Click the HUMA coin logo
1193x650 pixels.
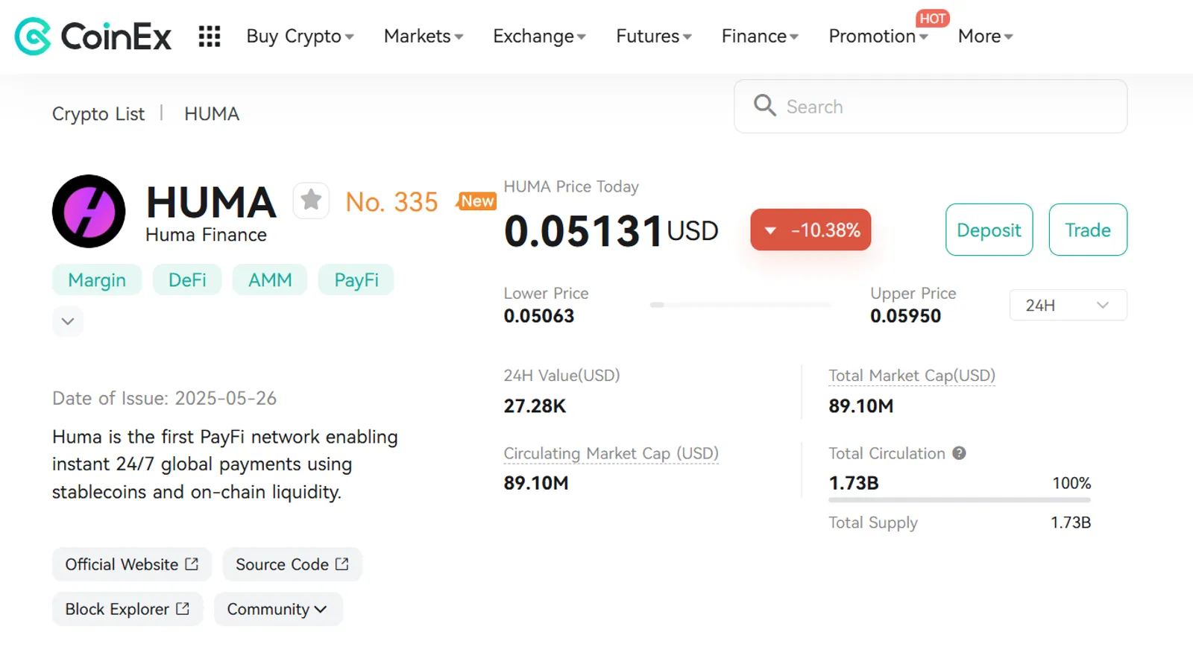click(x=89, y=211)
